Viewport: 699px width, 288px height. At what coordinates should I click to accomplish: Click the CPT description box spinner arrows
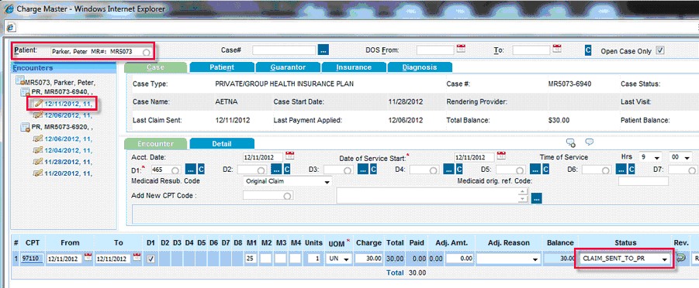pyautogui.click(x=524, y=195)
